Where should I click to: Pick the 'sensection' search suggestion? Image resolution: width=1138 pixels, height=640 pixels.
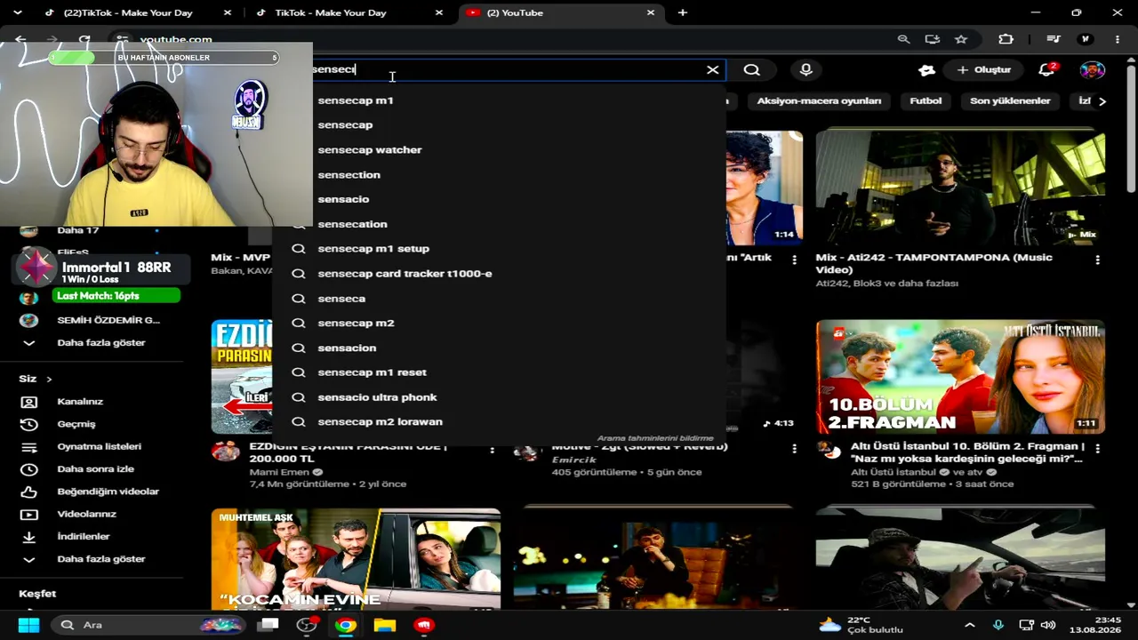[349, 174]
